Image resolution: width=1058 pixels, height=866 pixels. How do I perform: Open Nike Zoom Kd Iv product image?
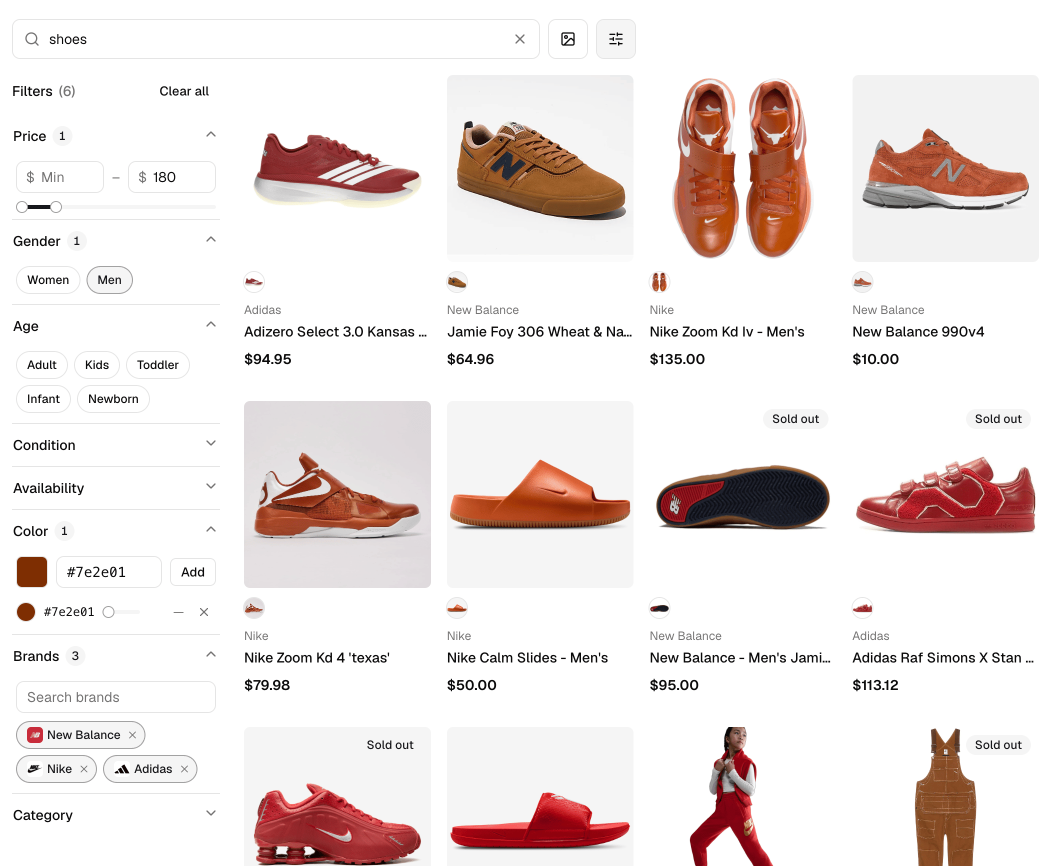(x=743, y=168)
